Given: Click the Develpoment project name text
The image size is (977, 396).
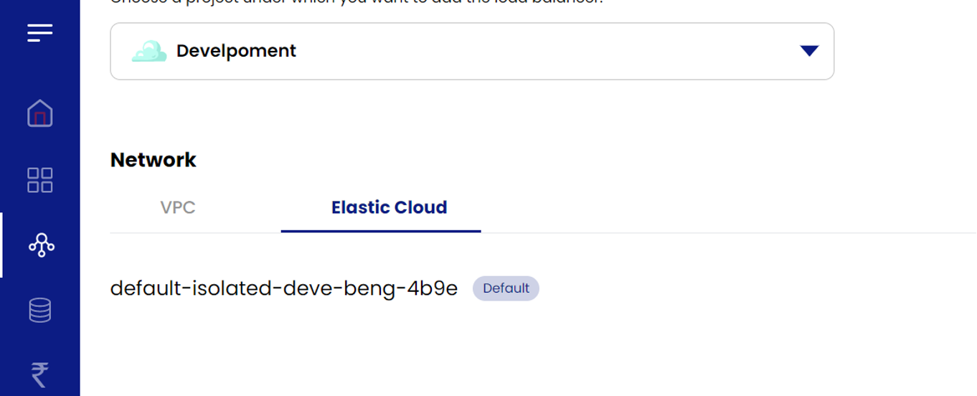Looking at the screenshot, I should (x=236, y=51).
